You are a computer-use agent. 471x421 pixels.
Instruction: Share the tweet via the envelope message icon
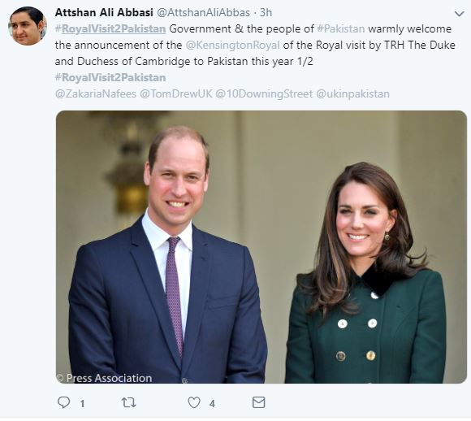(x=258, y=402)
